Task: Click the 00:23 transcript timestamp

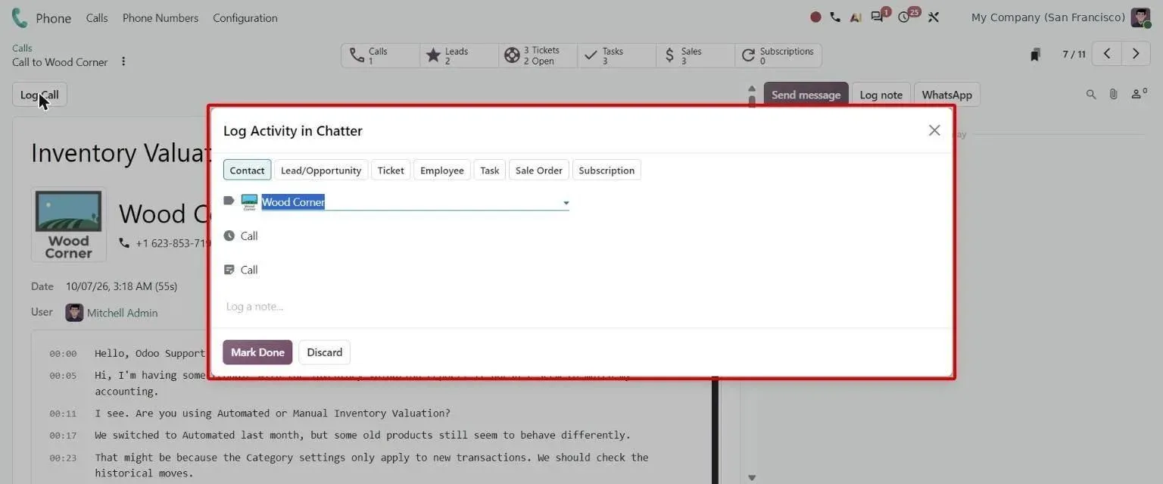Action: [x=63, y=457]
